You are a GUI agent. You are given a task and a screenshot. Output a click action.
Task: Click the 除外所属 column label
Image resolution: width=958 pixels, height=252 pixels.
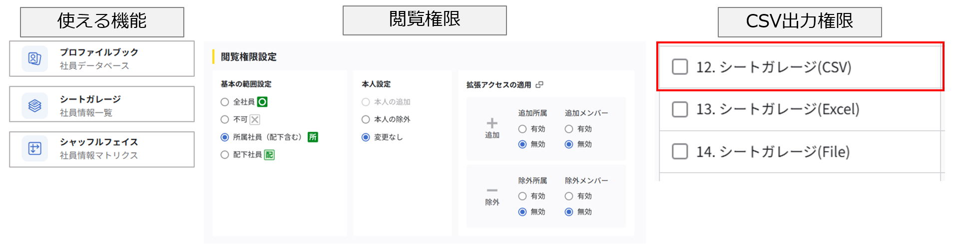point(532,181)
